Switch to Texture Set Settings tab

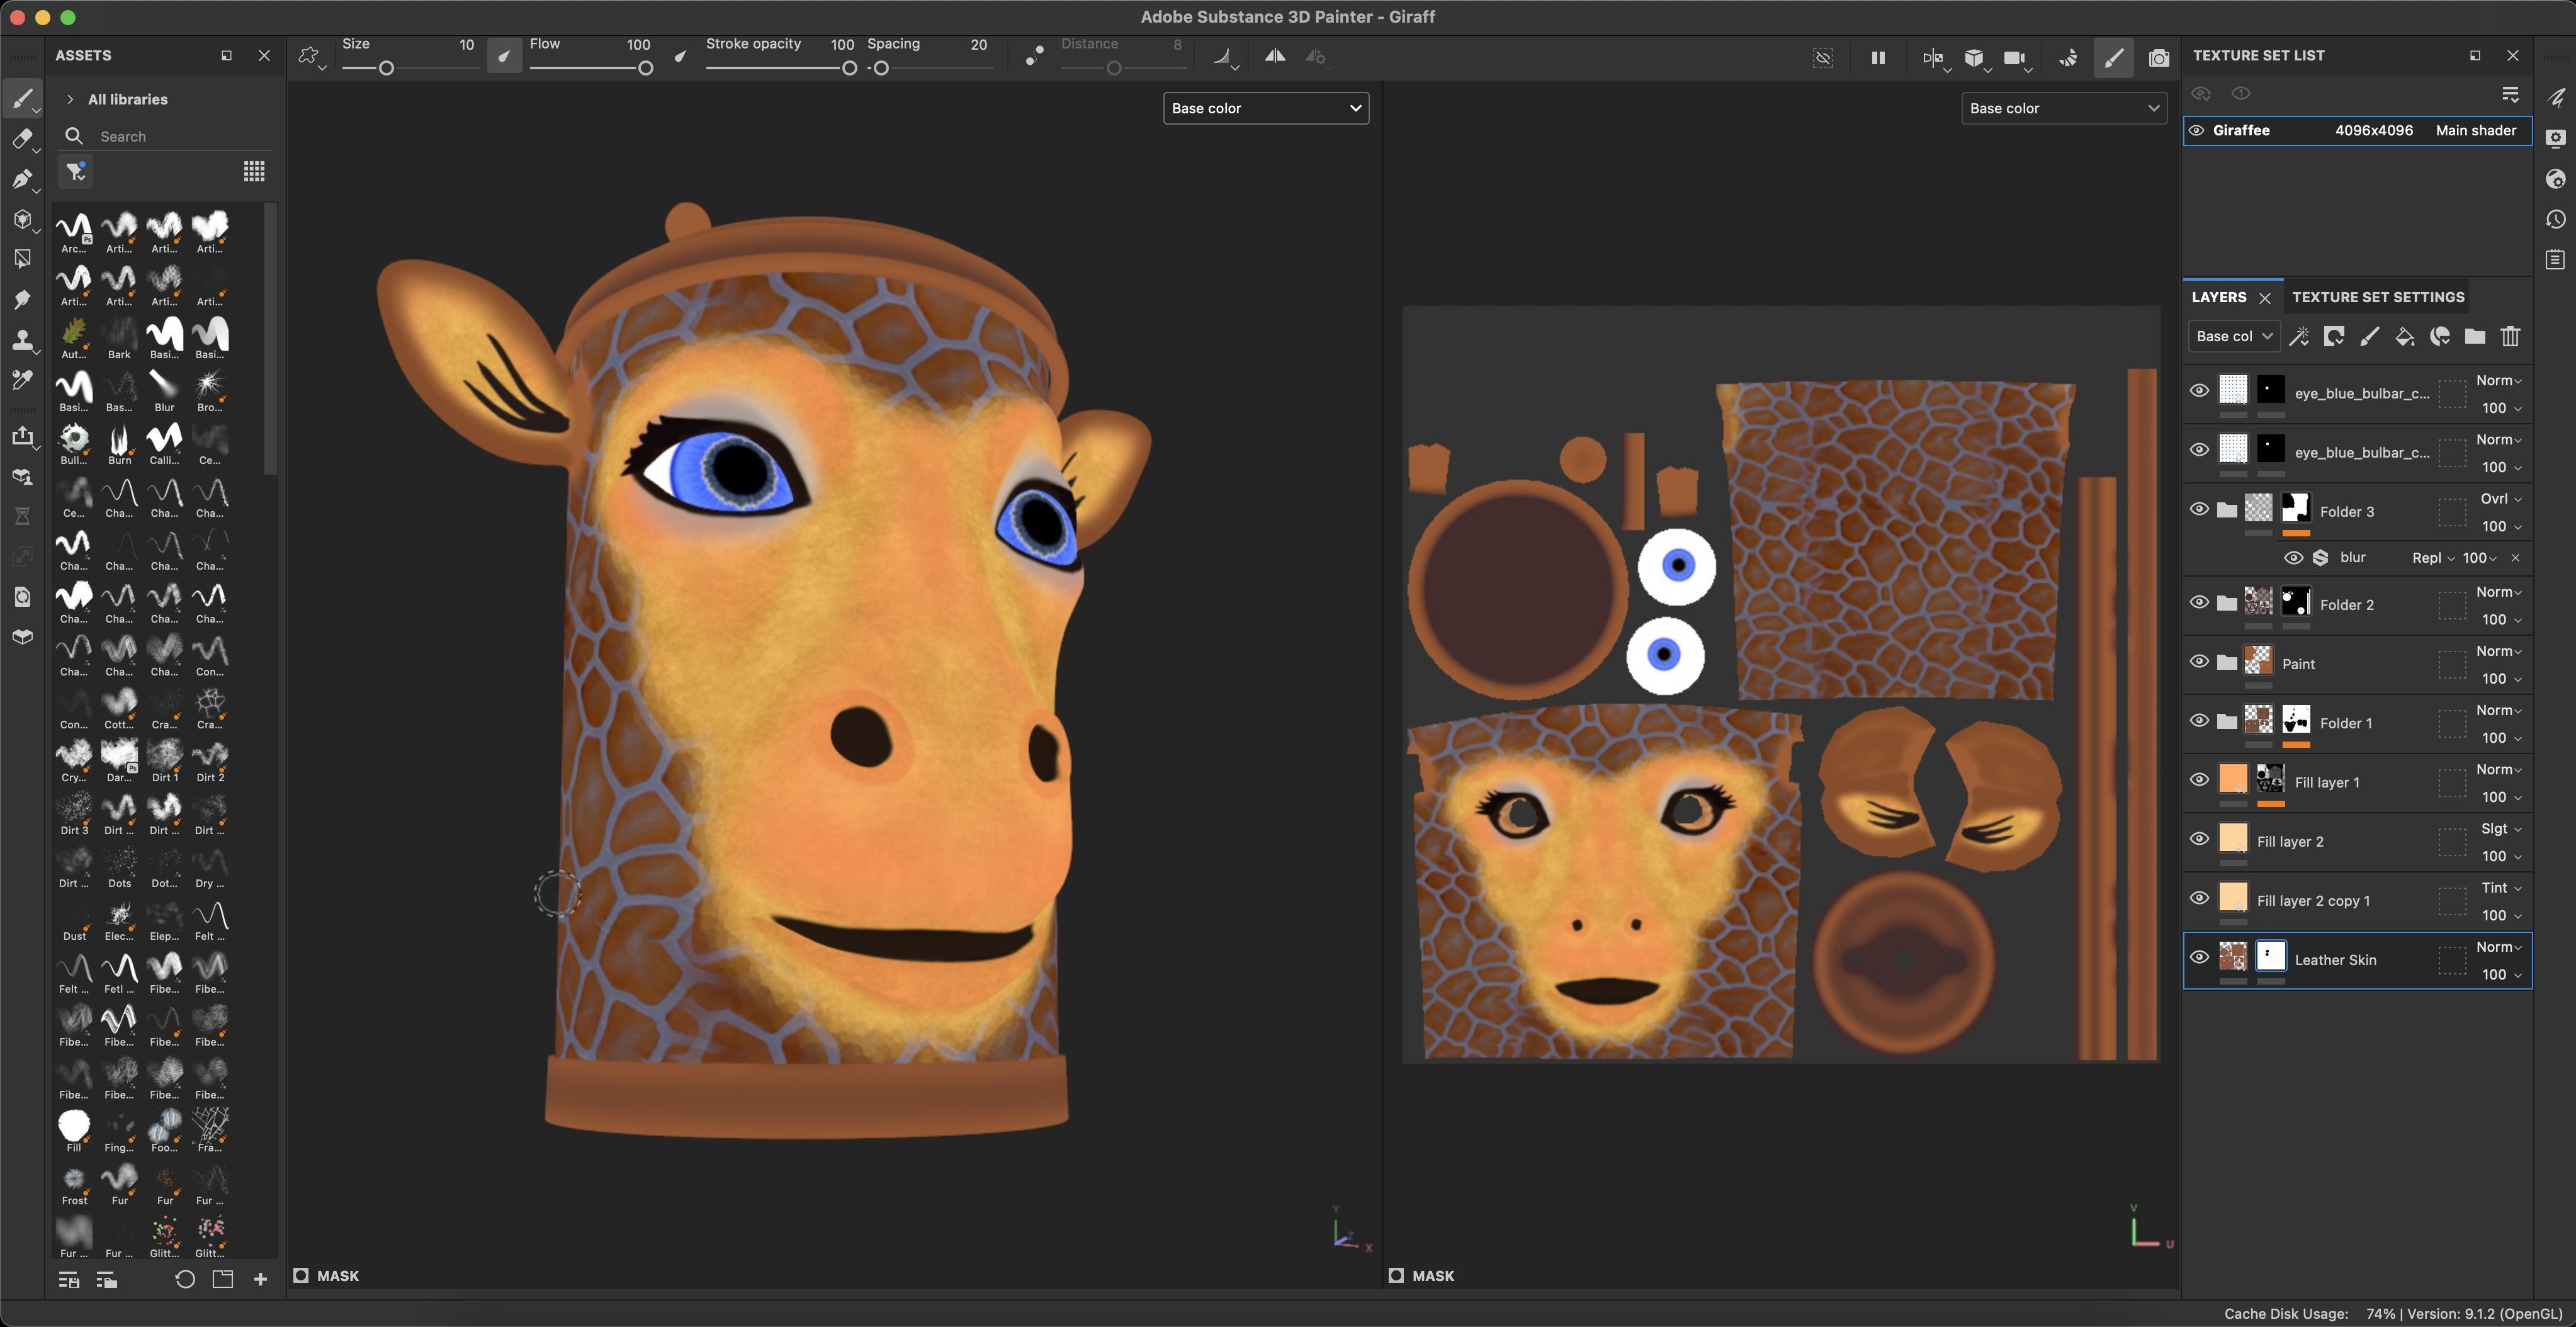[x=2377, y=297]
